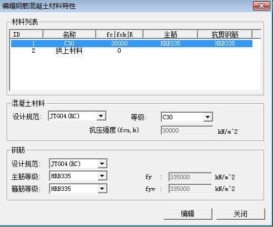273x227 pixels.
Task: Click the 抗压强度 field showing 30000
Action: click(x=187, y=130)
